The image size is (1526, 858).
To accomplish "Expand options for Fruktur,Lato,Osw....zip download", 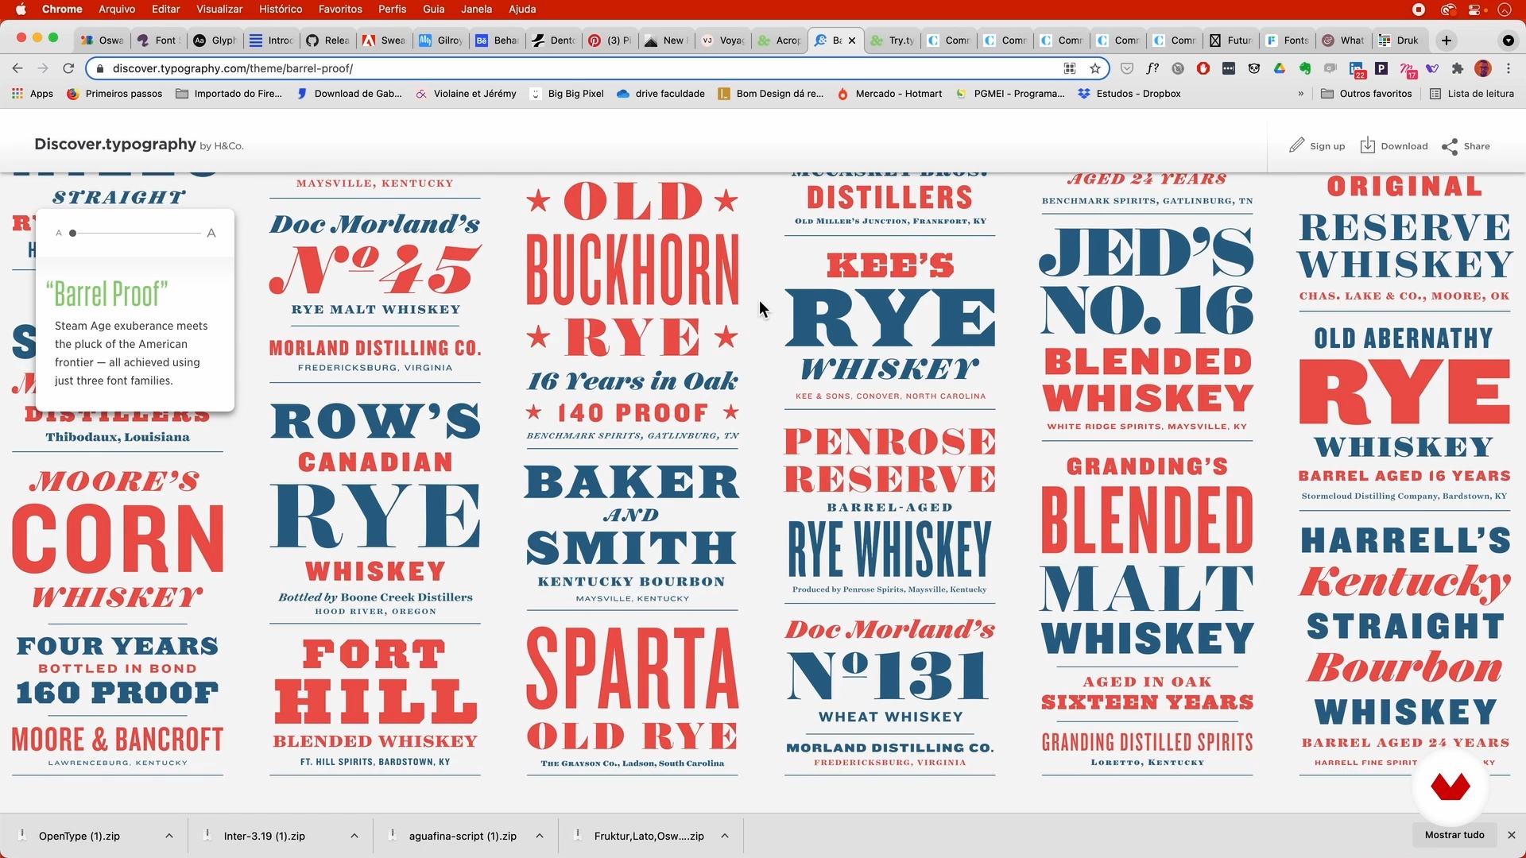I will pos(725,836).
